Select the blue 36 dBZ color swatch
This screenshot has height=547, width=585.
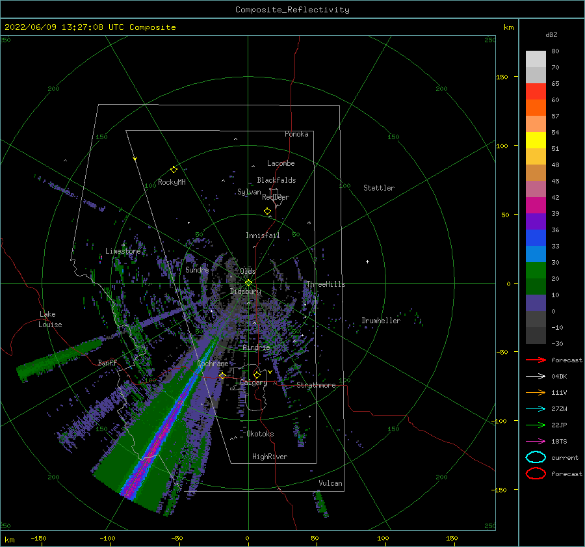(536, 237)
